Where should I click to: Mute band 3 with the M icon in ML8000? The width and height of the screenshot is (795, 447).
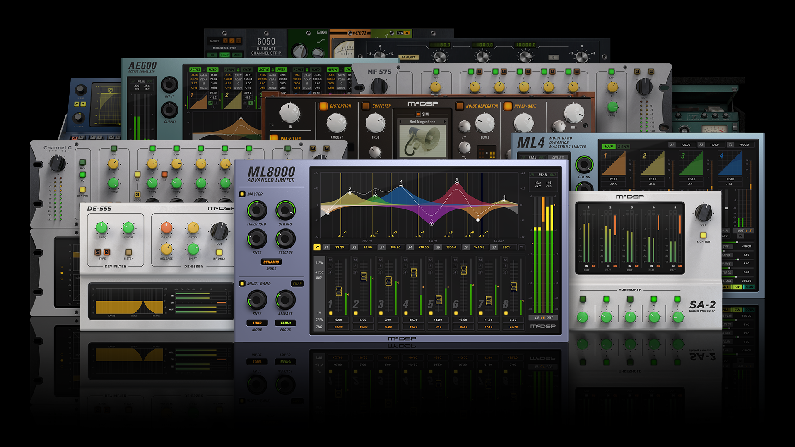(380, 260)
